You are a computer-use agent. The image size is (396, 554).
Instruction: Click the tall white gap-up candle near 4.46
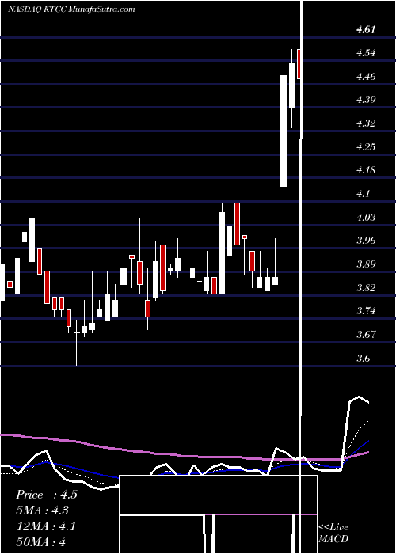pos(284,131)
